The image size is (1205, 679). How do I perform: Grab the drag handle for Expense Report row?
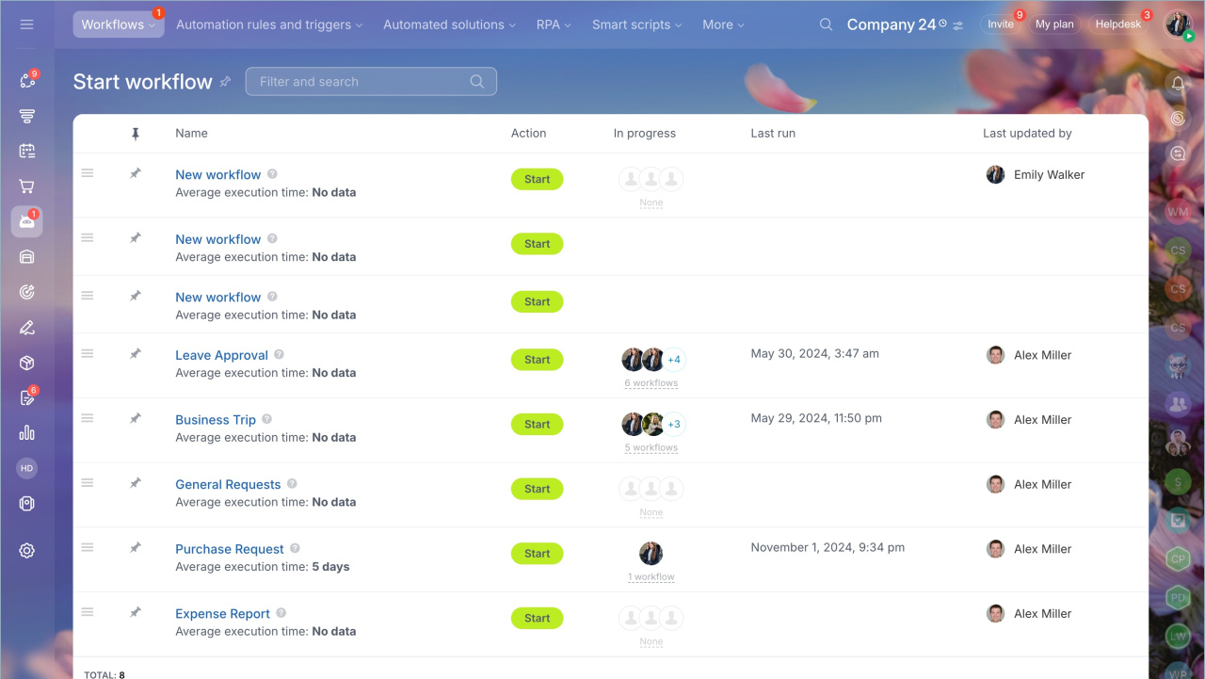(88, 612)
